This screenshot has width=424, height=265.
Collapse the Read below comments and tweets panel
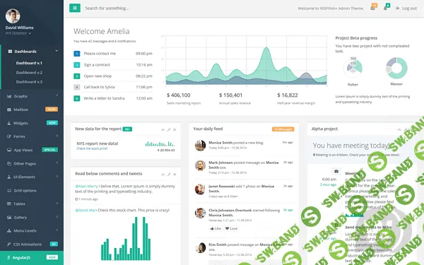[163, 175]
